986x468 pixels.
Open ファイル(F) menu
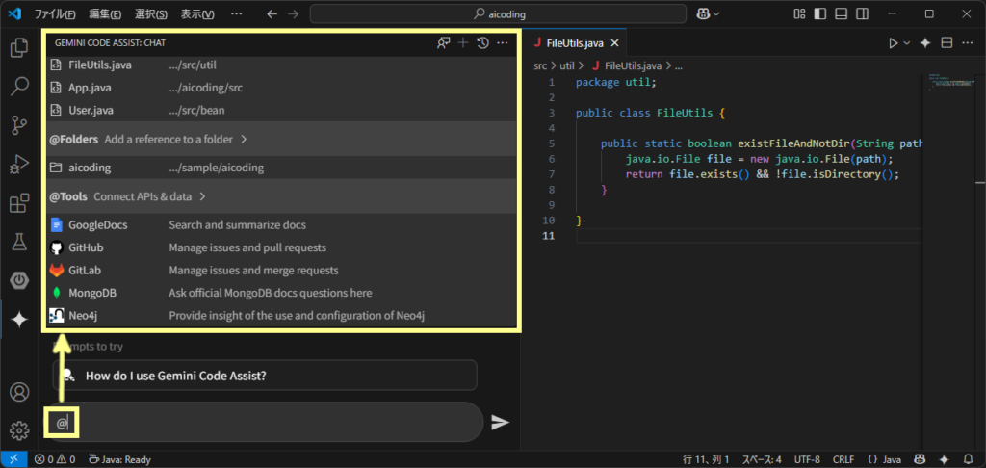[55, 13]
